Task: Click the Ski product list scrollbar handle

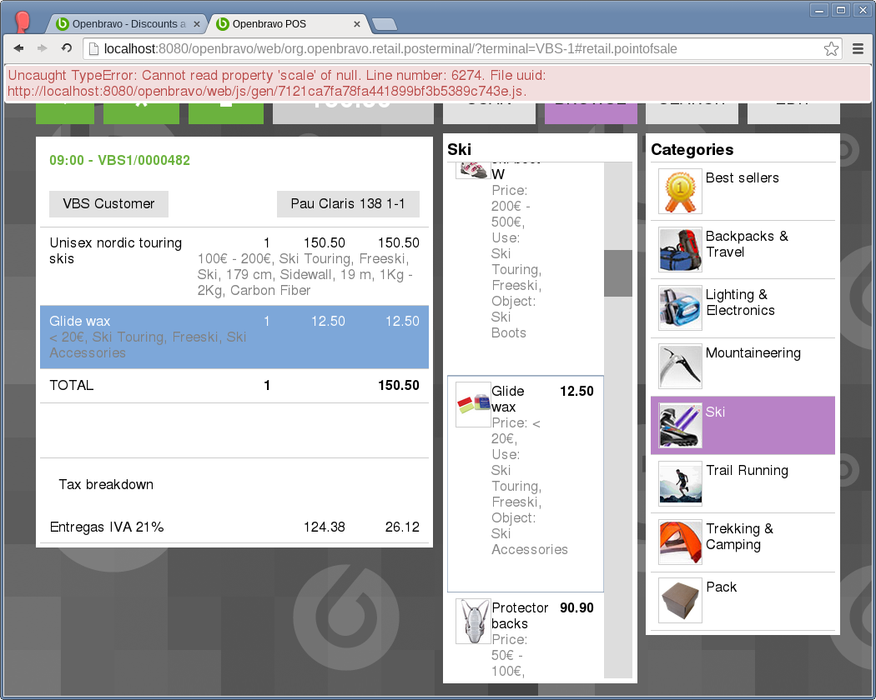Action: 618,273
